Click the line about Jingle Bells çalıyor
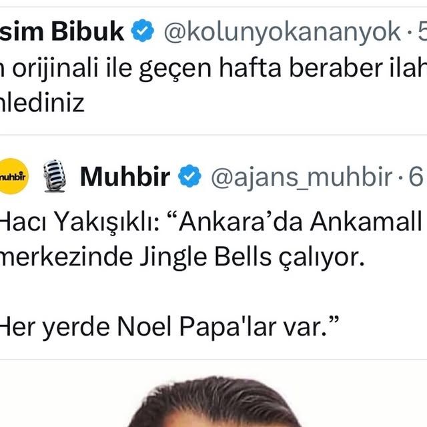Viewport: 427px width, 427px height. click(182, 258)
